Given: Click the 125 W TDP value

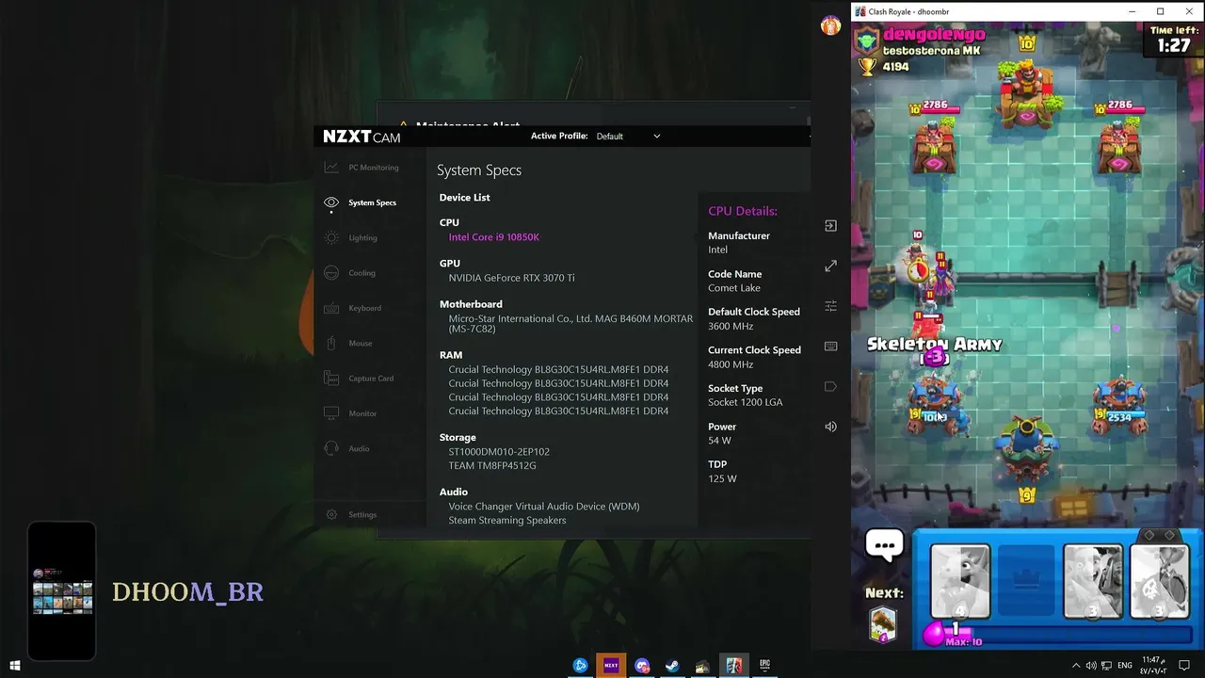Looking at the screenshot, I should tap(722, 478).
